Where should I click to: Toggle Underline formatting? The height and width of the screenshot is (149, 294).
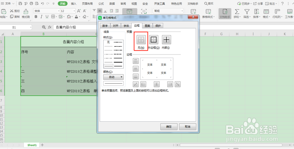[x=47, y=17]
